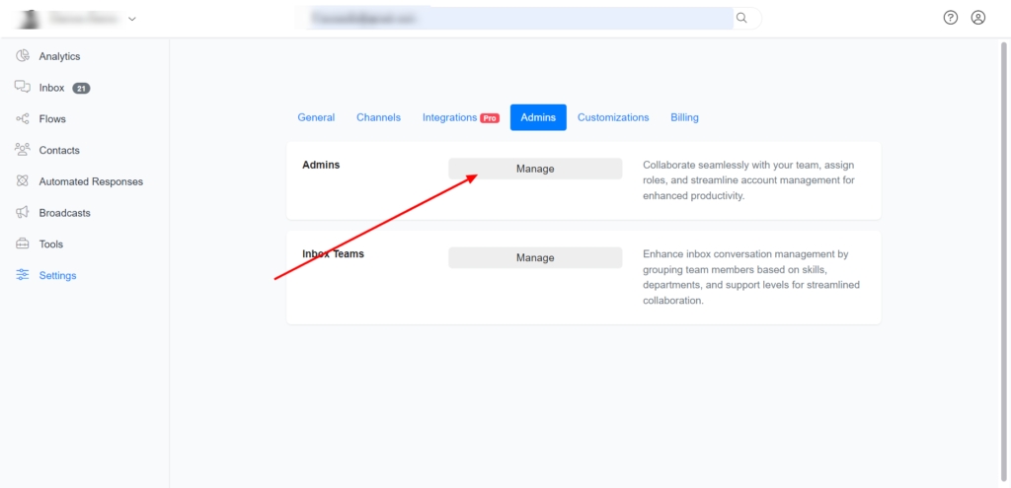Open Automated Responses icon
1011x488 pixels.
(x=23, y=181)
